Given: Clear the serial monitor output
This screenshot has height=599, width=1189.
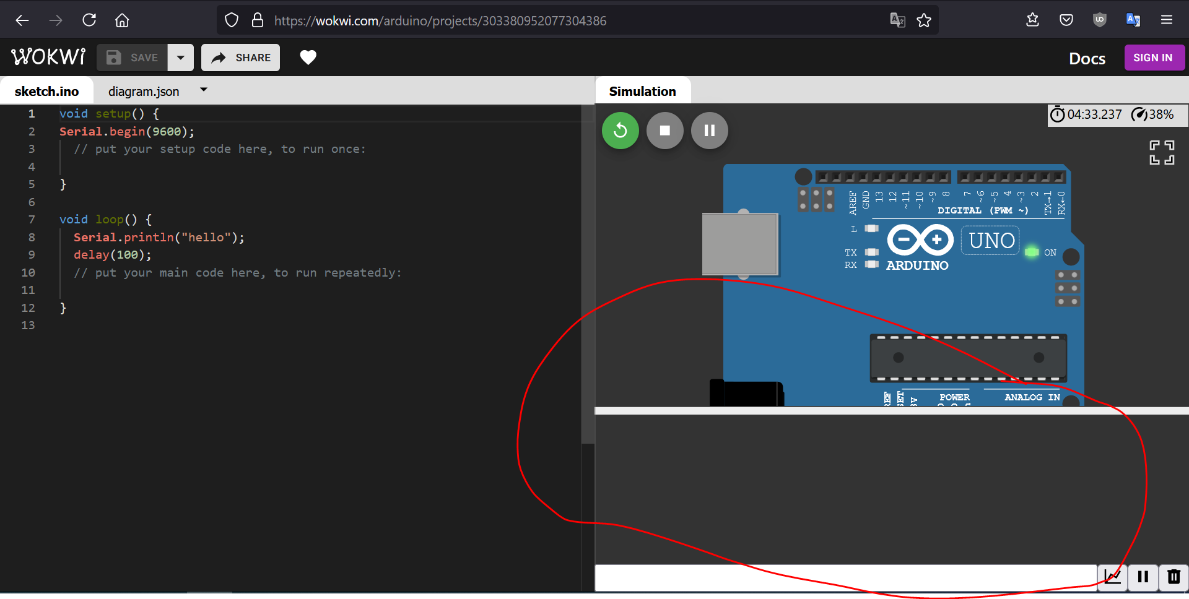Looking at the screenshot, I should click(x=1173, y=577).
